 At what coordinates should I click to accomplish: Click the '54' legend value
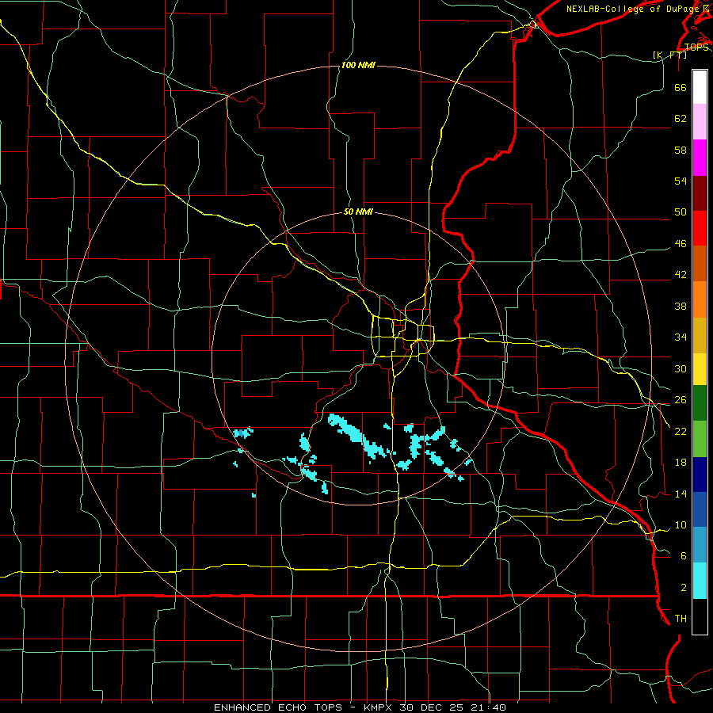[x=681, y=181]
